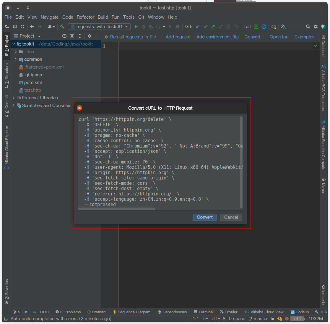330x324 pixels.
Task: Click Expand All icon in Project panel
Action: (x=72, y=36)
